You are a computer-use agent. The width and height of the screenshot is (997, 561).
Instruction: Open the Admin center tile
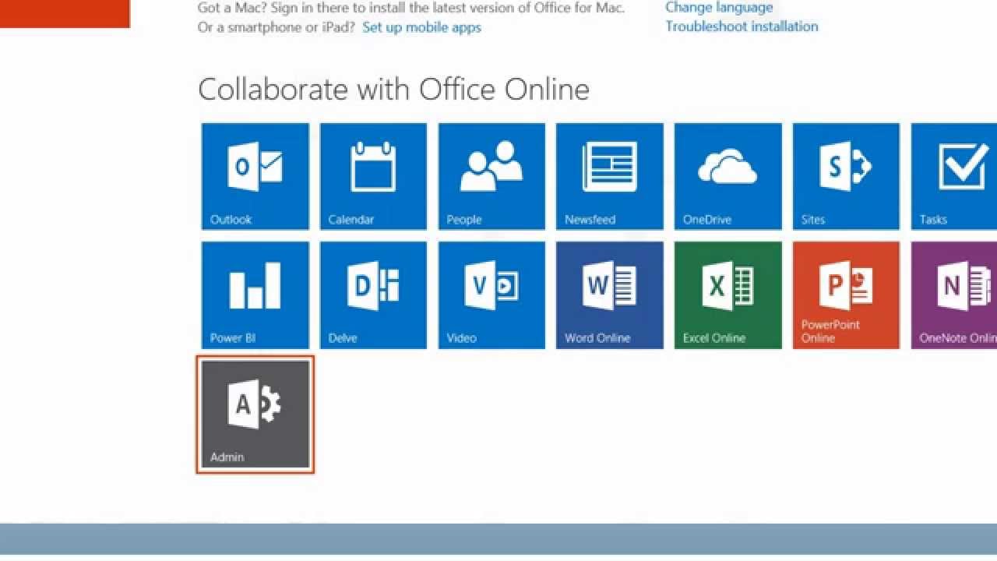click(255, 415)
